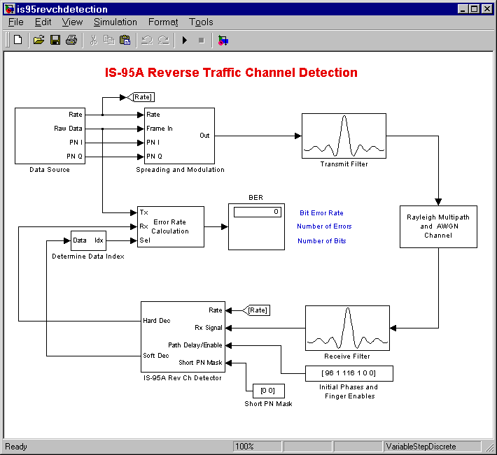Click the Cut scissors icon
The image size is (497, 455).
(x=92, y=40)
